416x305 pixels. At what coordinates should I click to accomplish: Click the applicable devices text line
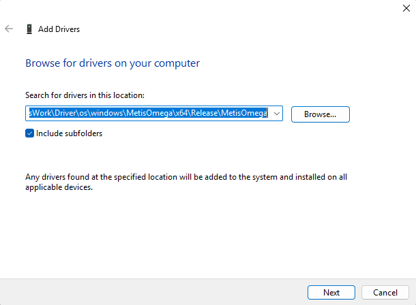tap(59, 187)
